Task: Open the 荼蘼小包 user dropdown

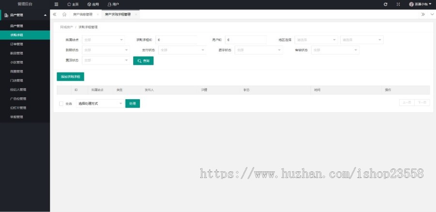Action: (420, 4)
